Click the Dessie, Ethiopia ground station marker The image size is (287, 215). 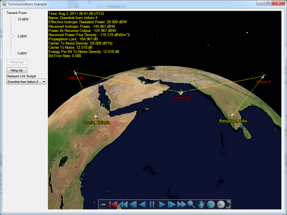96,117
